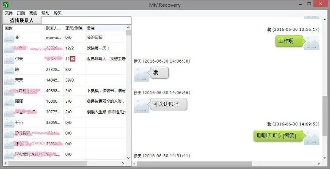Click the 可以认识吗 message bubble
This screenshot has width=330, height=169.
(167, 104)
